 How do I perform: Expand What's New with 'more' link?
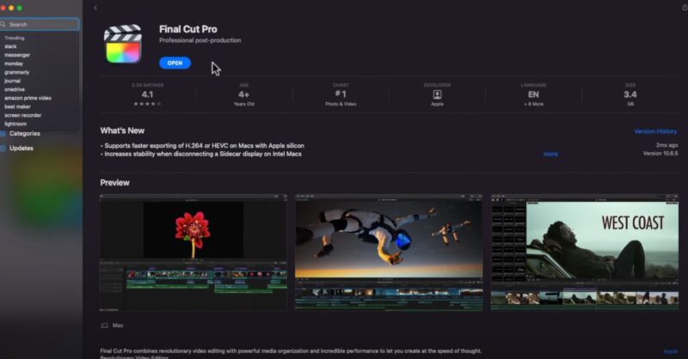click(x=550, y=154)
